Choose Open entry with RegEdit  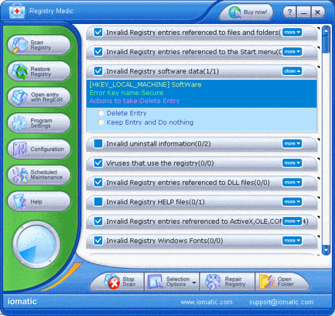click(39, 97)
